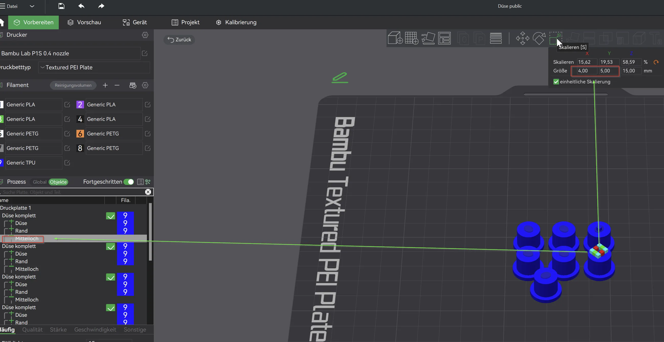Switch to the Vorbereiten tab

33,22
